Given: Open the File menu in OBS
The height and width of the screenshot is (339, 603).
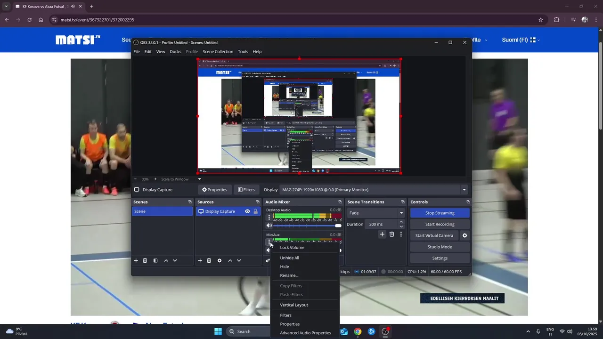Looking at the screenshot, I should (137, 52).
